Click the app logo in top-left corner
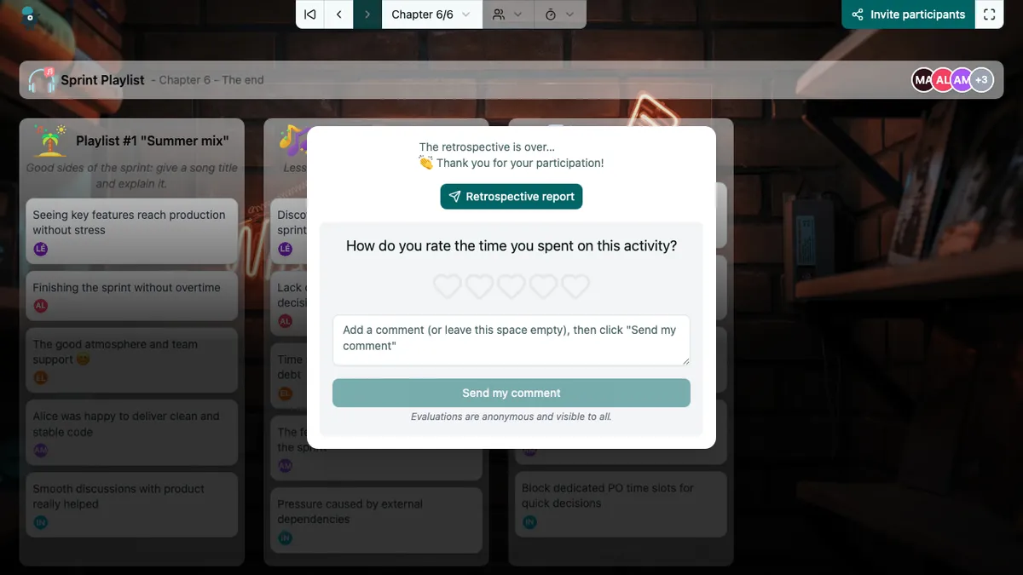The width and height of the screenshot is (1023, 575). (x=30, y=14)
